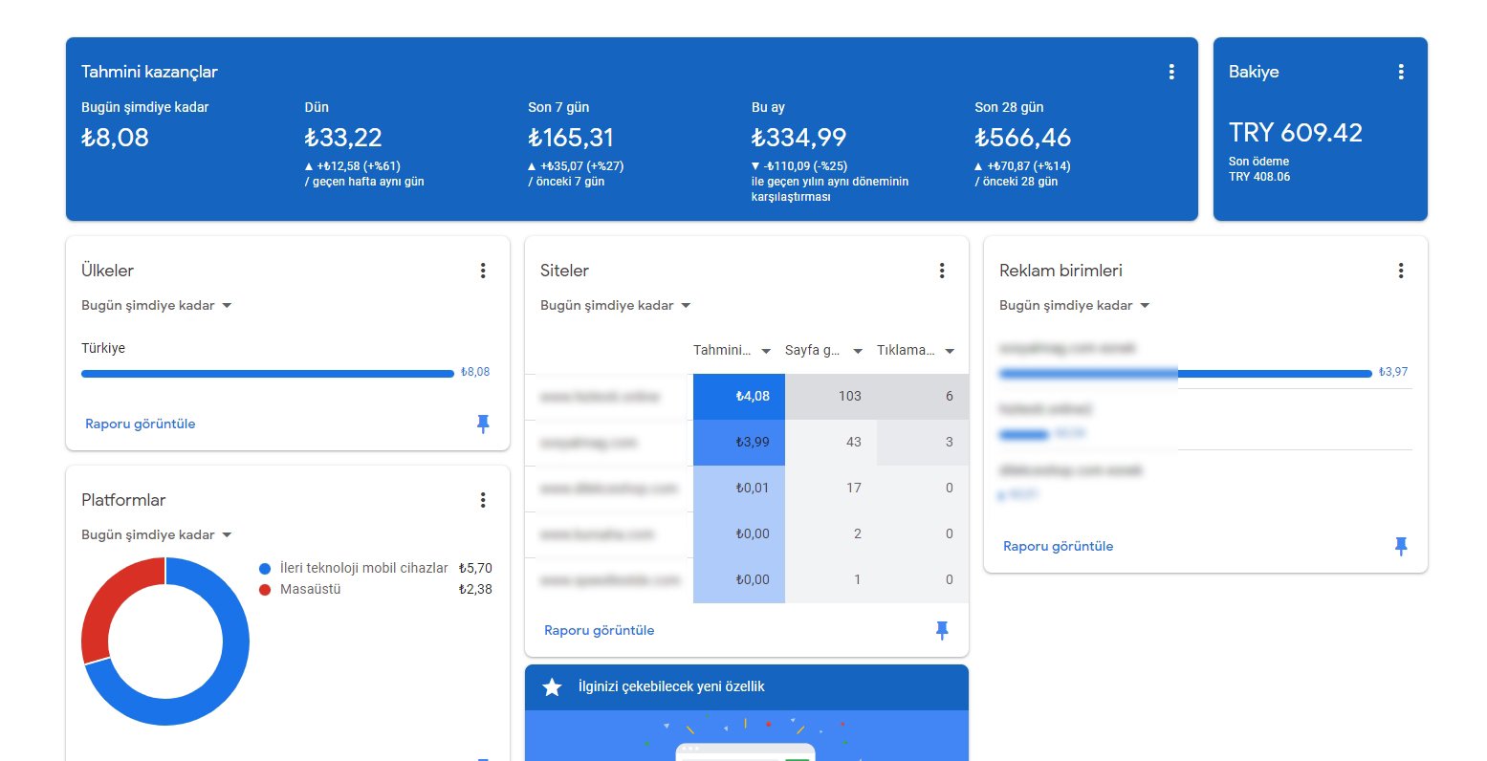Image resolution: width=1487 pixels, height=761 pixels.
Task: Open the Siteler card three-dot menu
Action: click(942, 271)
